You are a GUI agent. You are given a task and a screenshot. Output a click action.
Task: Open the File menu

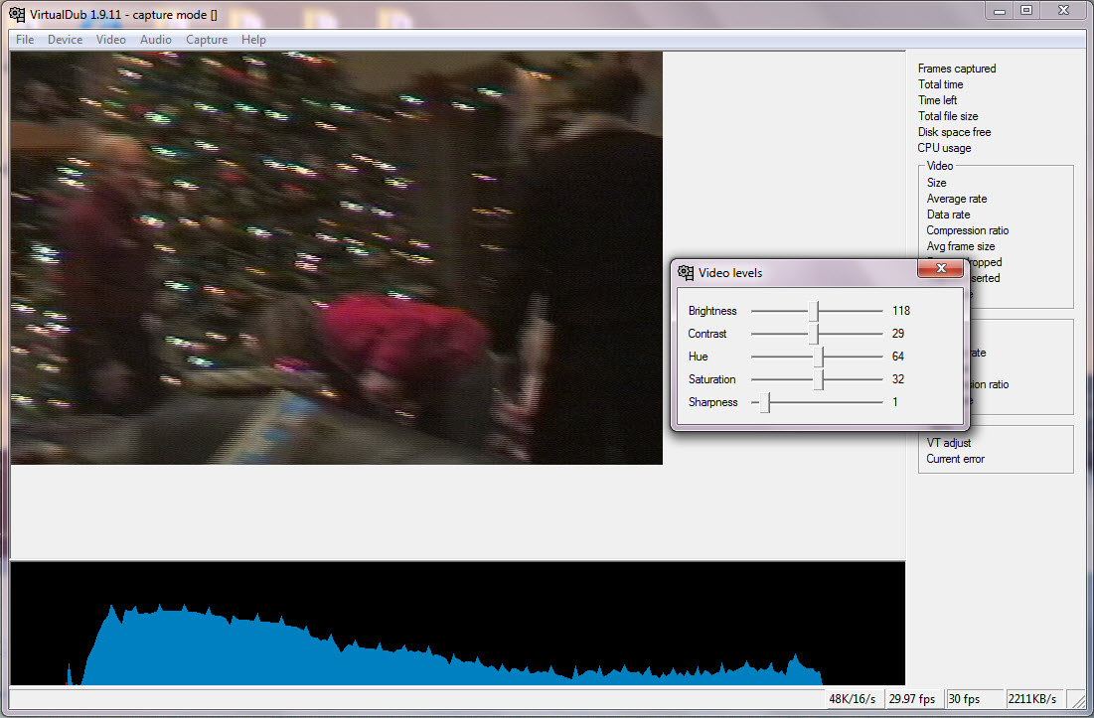click(25, 40)
